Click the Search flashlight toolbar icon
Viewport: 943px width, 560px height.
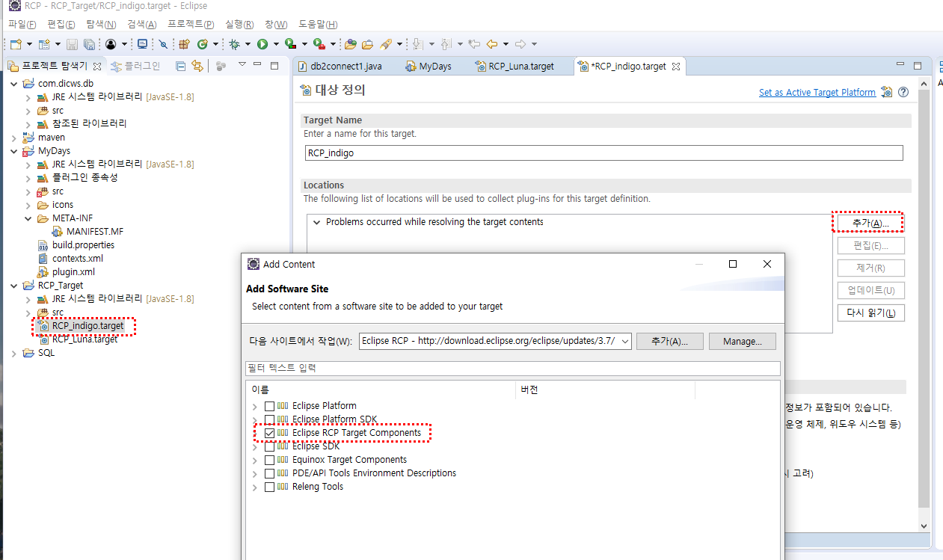tap(385, 44)
